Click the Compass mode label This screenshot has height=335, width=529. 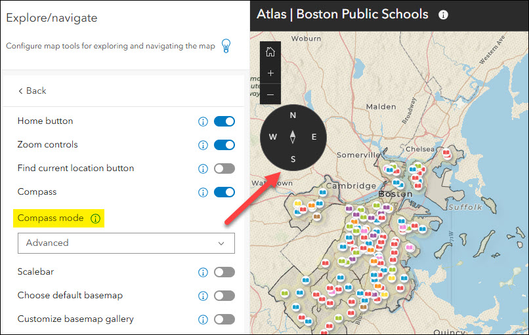[x=51, y=218]
